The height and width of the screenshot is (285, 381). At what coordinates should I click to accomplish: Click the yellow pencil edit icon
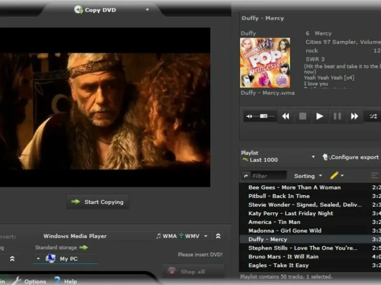coord(334,175)
